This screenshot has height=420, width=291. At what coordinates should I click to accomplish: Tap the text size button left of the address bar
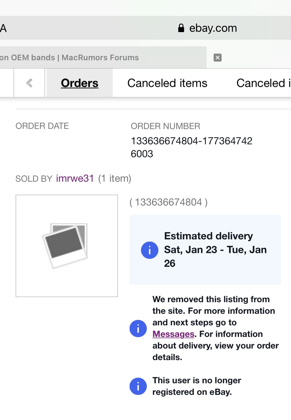(3, 28)
